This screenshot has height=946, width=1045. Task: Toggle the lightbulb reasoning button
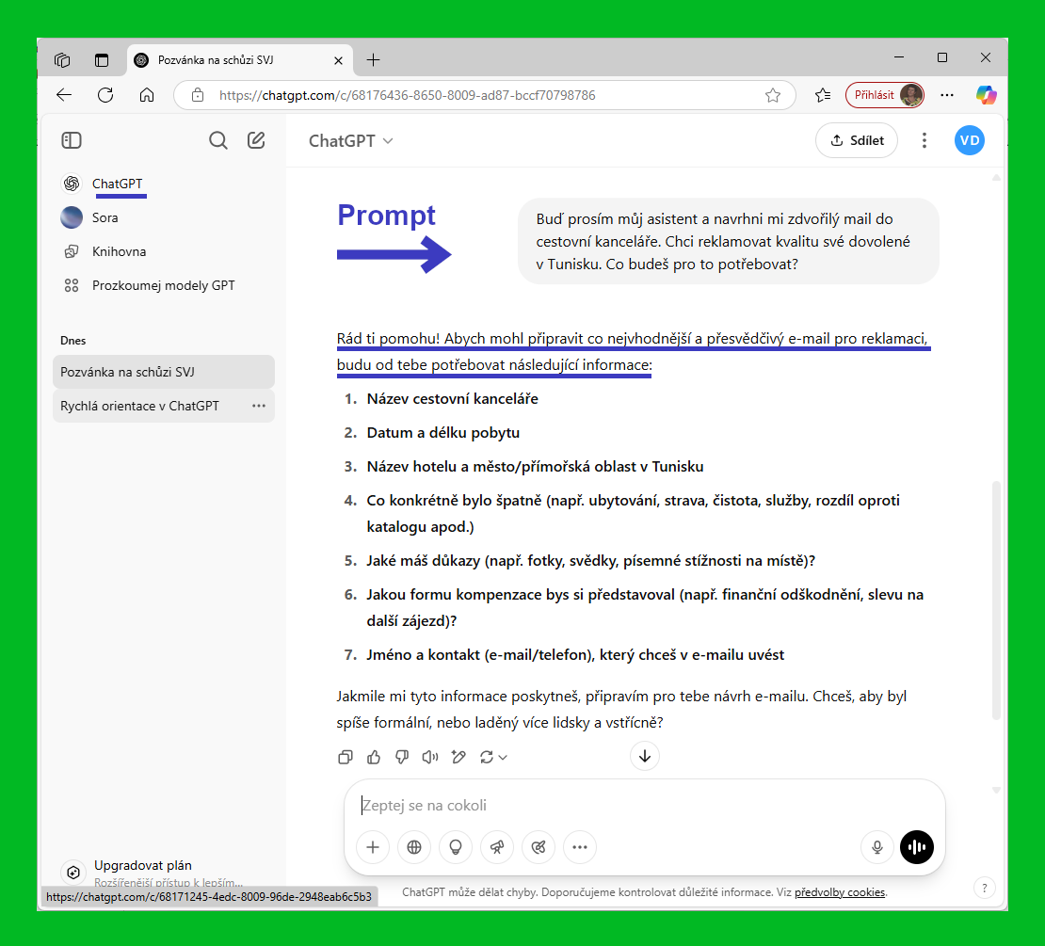pyautogui.click(x=456, y=847)
